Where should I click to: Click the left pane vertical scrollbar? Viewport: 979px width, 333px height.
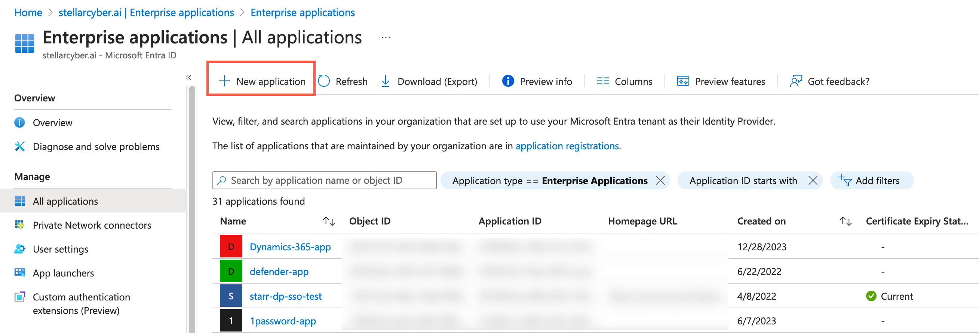[192, 209]
